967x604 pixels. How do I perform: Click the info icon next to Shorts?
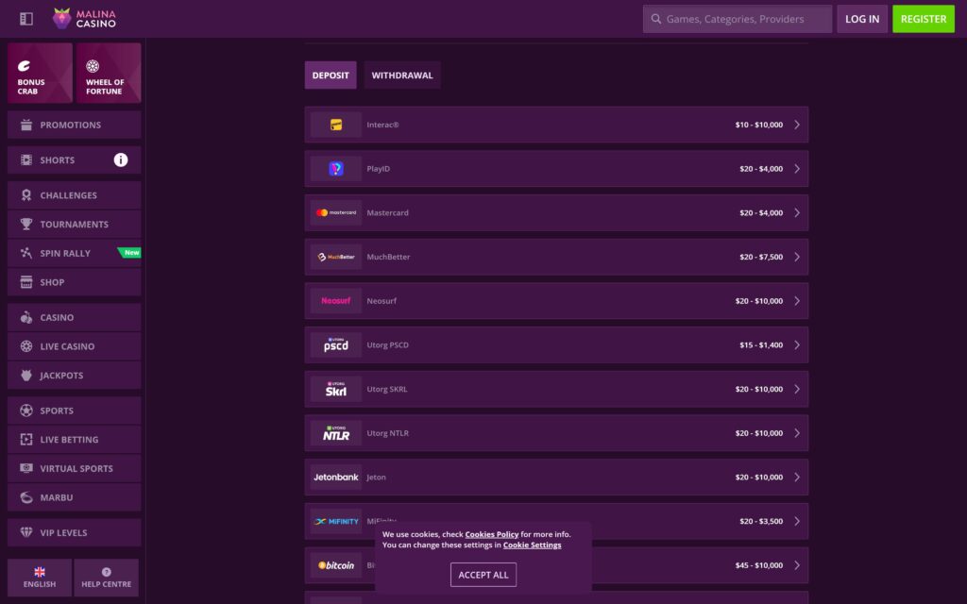point(120,159)
